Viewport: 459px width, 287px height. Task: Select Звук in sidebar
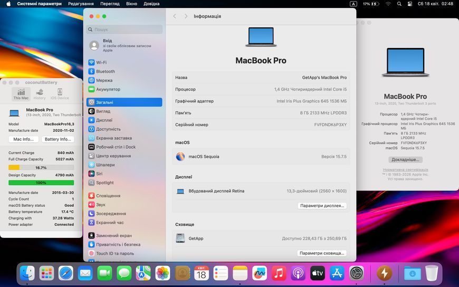(100, 205)
